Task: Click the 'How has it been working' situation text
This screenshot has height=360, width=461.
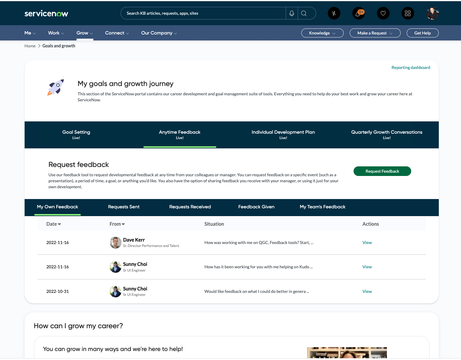Action: point(258,267)
